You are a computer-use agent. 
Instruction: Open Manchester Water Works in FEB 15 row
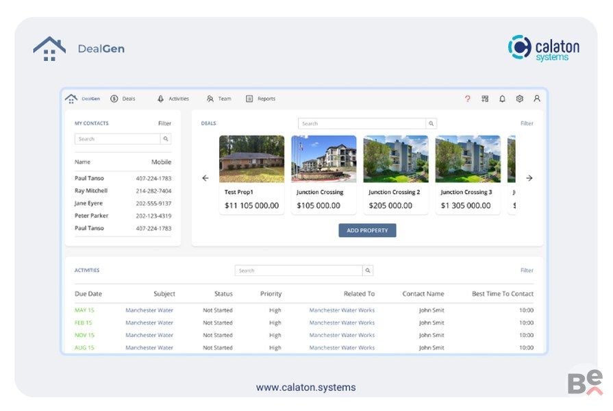342,323
